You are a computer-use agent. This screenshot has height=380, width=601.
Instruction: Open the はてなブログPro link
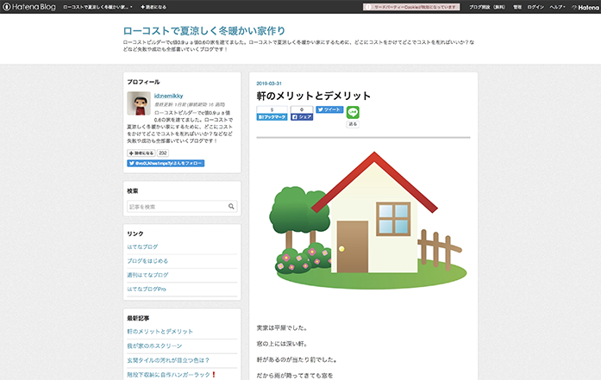(147, 290)
